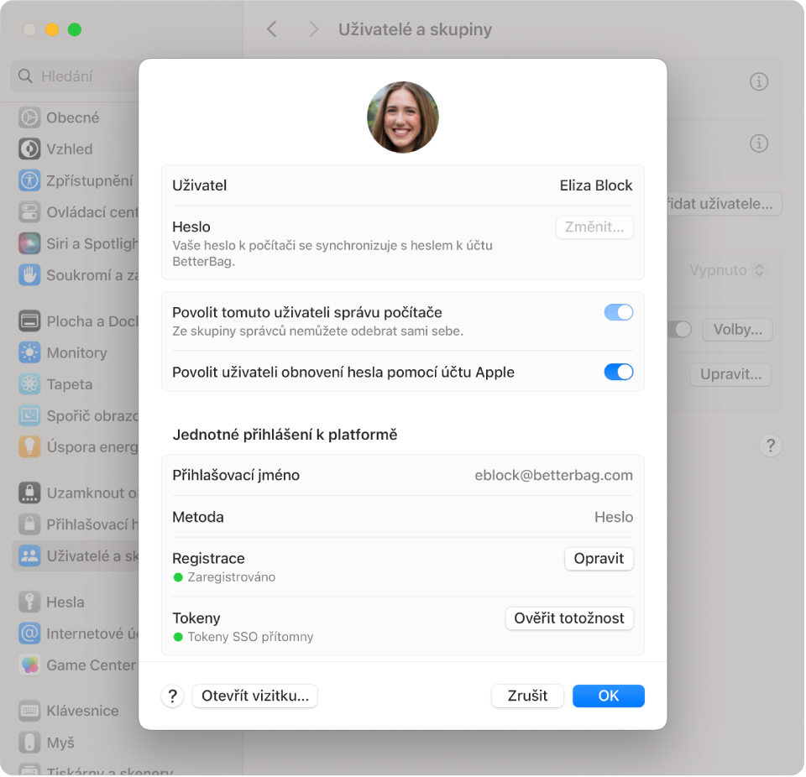Click the Ověřit totožnost button

pos(569,618)
